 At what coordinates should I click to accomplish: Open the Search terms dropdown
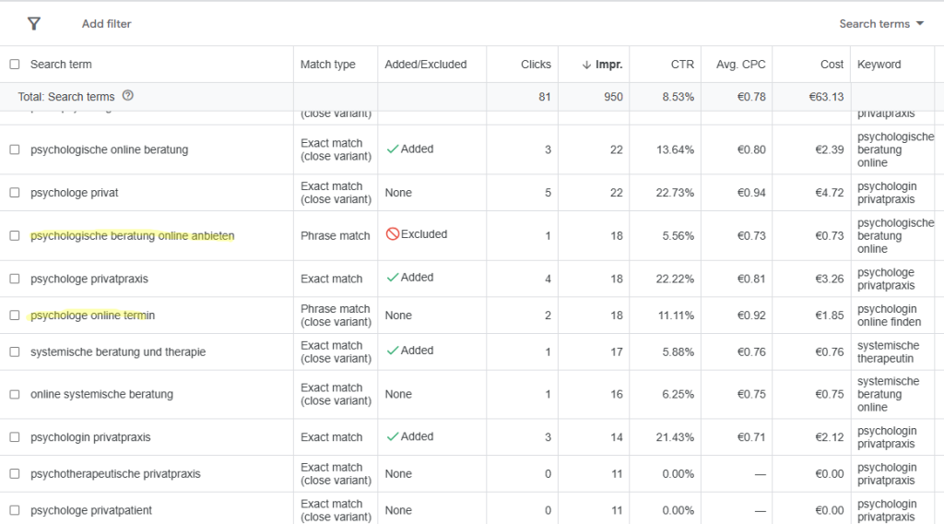point(881,23)
